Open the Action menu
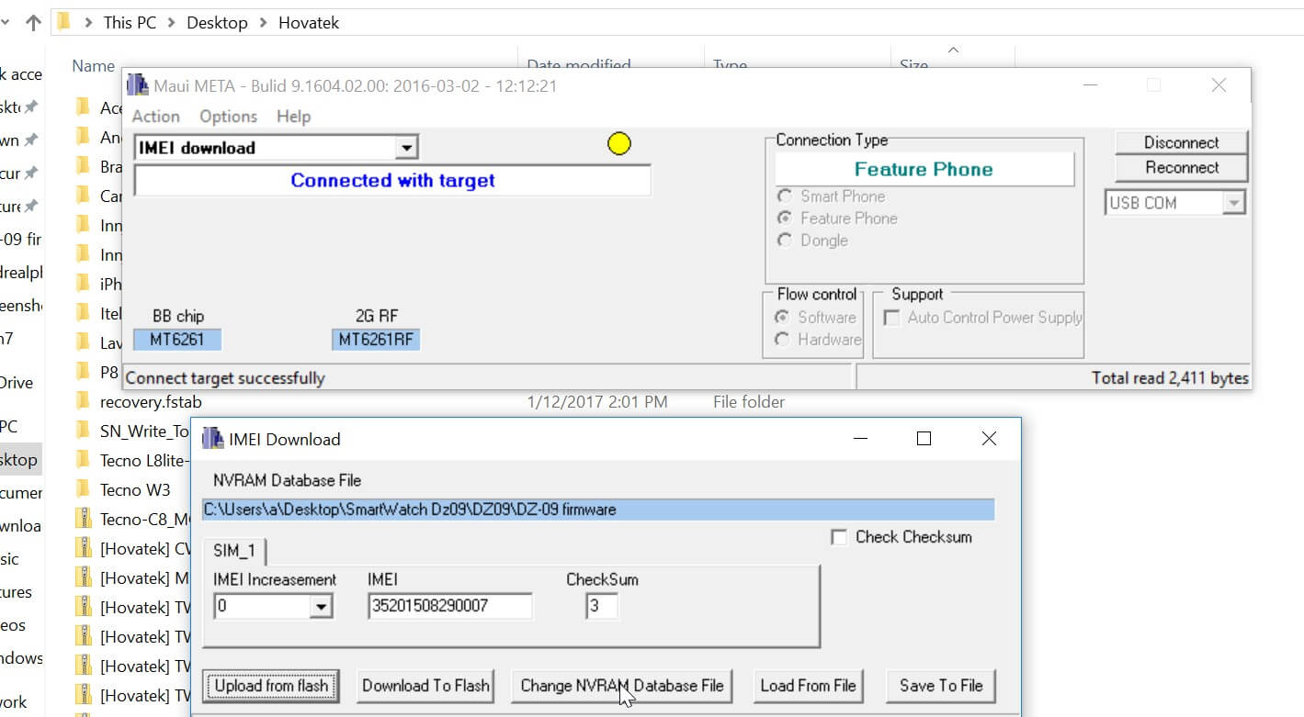The width and height of the screenshot is (1304, 717). click(154, 116)
